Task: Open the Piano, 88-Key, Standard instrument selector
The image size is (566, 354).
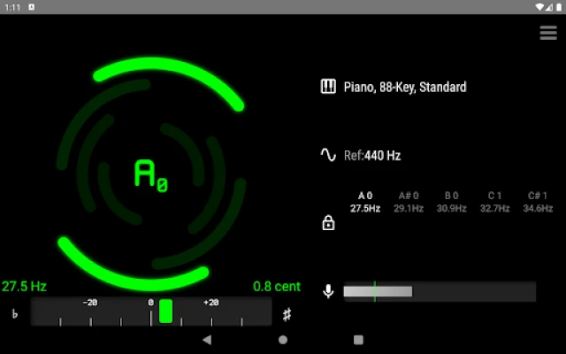Action: 404,87
